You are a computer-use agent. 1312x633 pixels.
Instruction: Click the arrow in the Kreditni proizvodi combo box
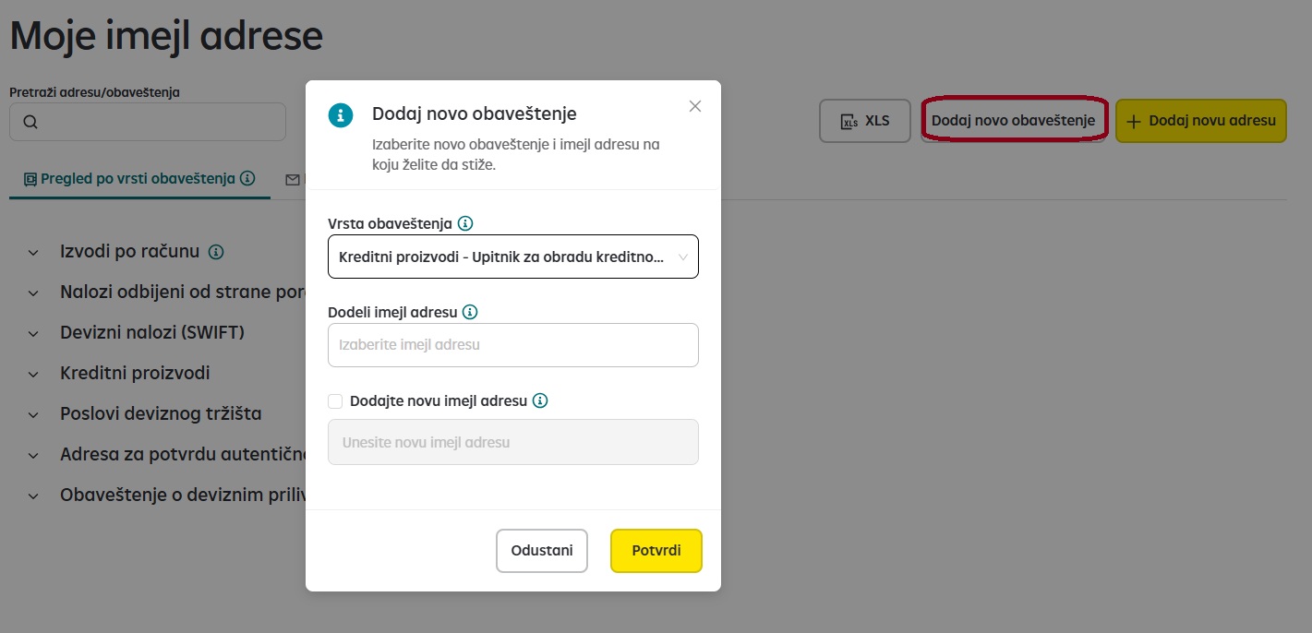tap(683, 257)
